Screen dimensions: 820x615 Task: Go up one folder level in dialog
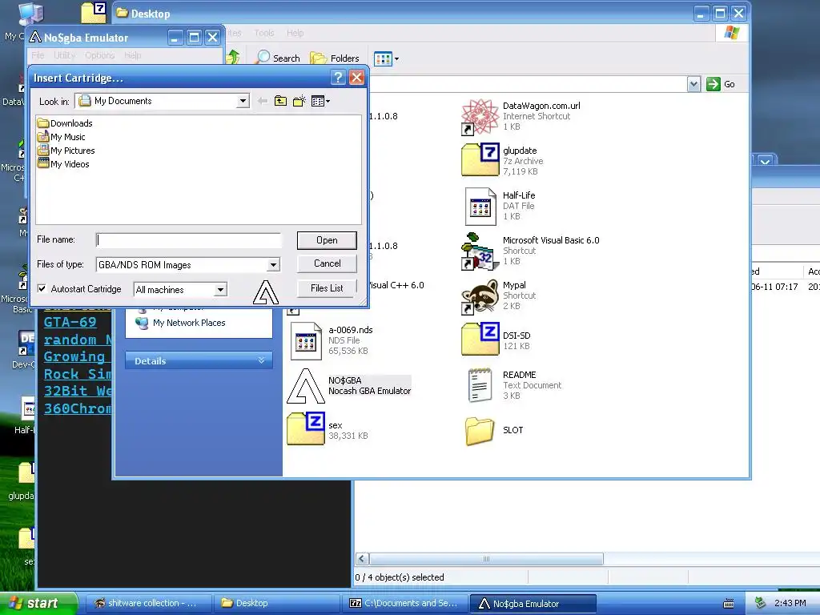[x=280, y=101]
